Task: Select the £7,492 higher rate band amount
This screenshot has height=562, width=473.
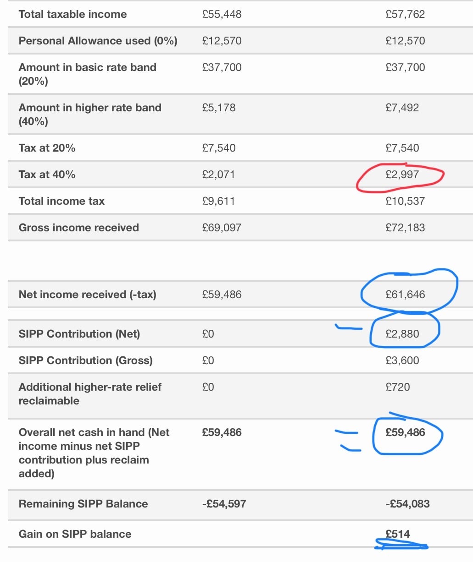Action: click(402, 108)
